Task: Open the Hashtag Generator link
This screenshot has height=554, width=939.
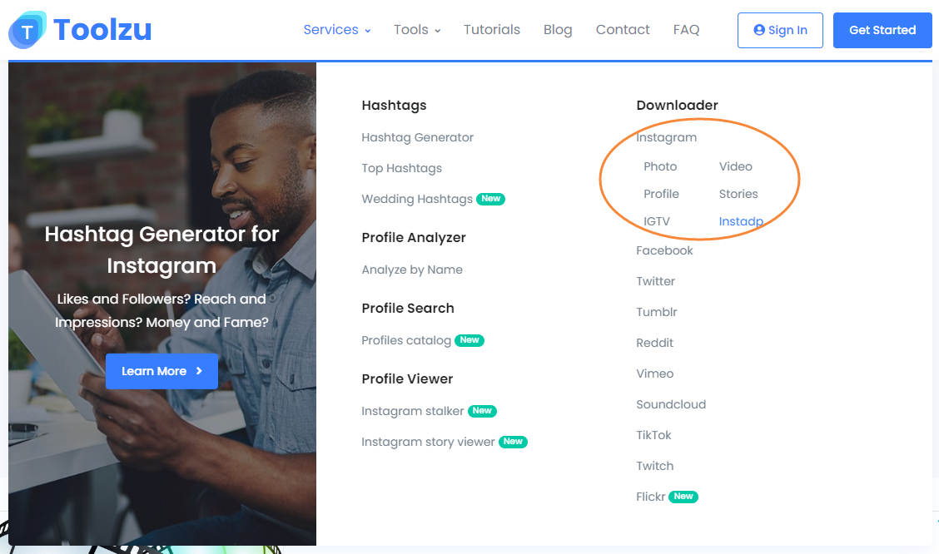Action: [417, 137]
